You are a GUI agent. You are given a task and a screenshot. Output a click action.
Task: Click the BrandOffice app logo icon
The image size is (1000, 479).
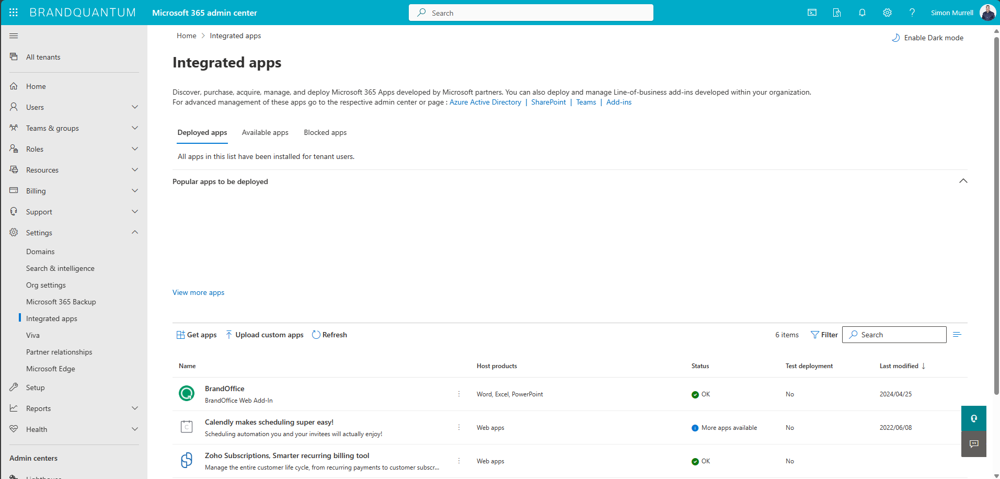coord(187,393)
